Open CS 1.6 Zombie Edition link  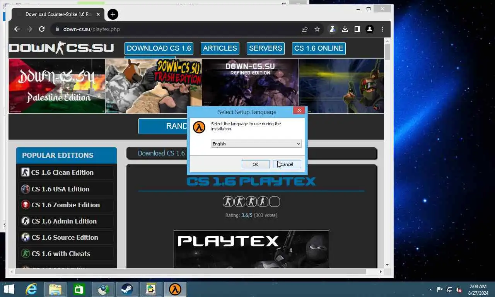click(66, 205)
